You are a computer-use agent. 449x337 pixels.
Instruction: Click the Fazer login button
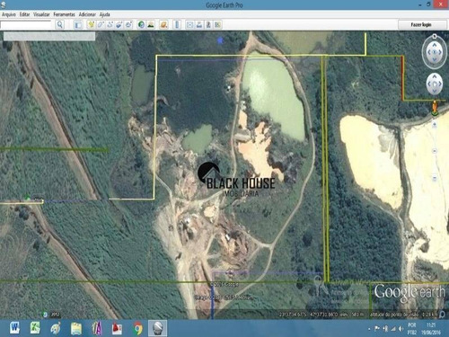click(420, 25)
